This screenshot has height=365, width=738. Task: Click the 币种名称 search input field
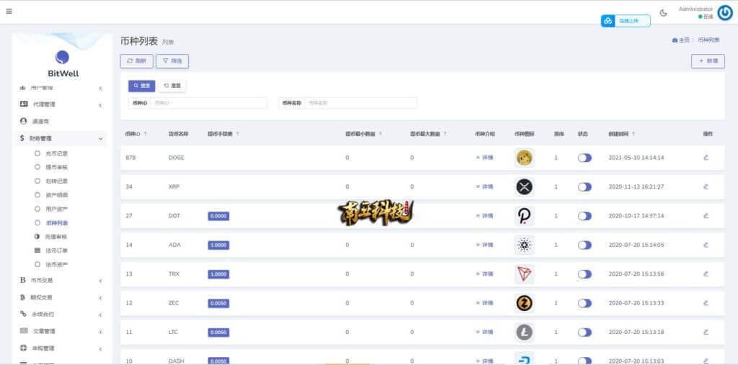click(360, 103)
